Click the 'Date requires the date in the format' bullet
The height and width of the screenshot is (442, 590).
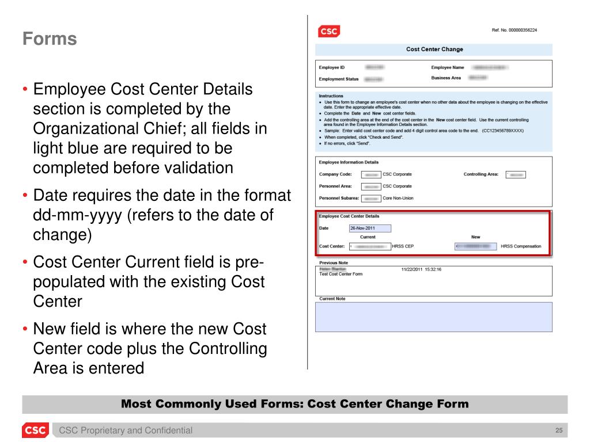pyautogui.click(x=162, y=215)
